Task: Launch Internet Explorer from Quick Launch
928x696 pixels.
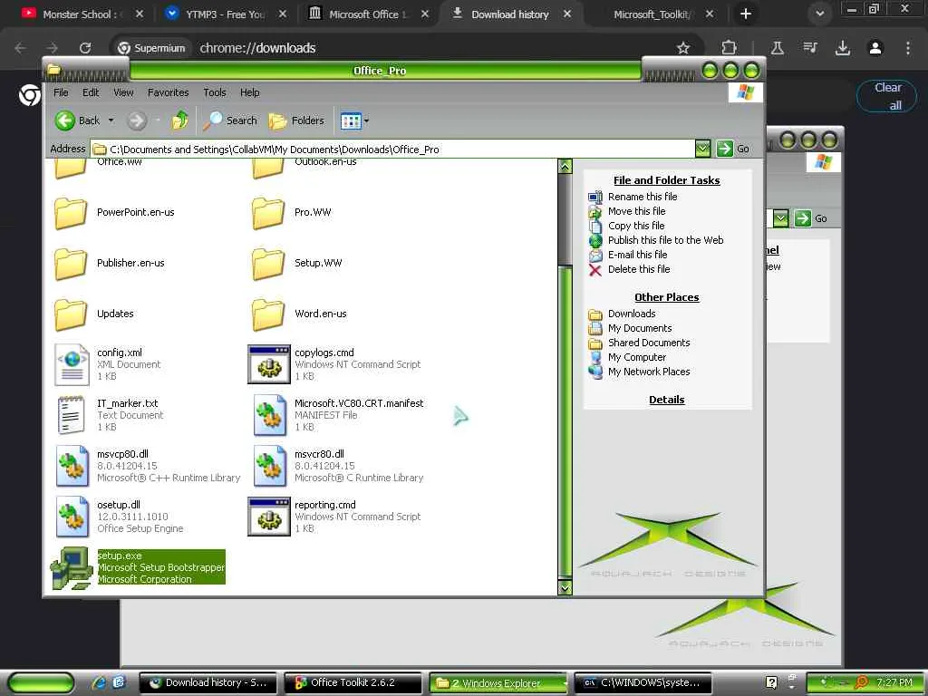Action: coord(99,682)
